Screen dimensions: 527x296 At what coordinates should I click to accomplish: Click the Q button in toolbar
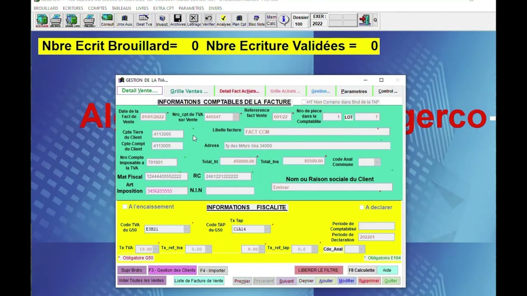(375, 20)
